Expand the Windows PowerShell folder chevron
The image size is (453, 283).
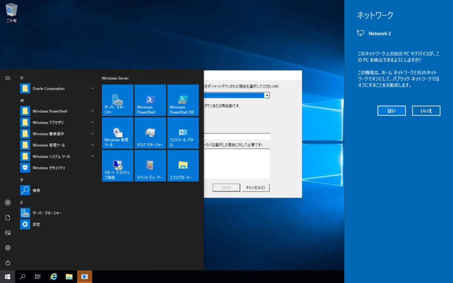click(92, 111)
